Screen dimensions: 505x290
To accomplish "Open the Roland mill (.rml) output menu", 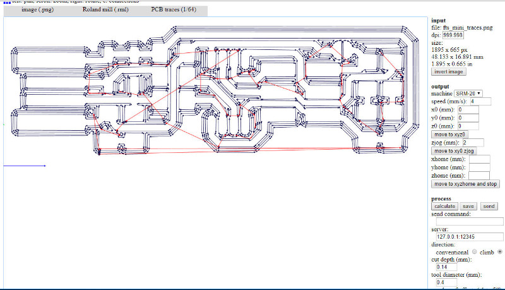I will (x=105, y=9).
